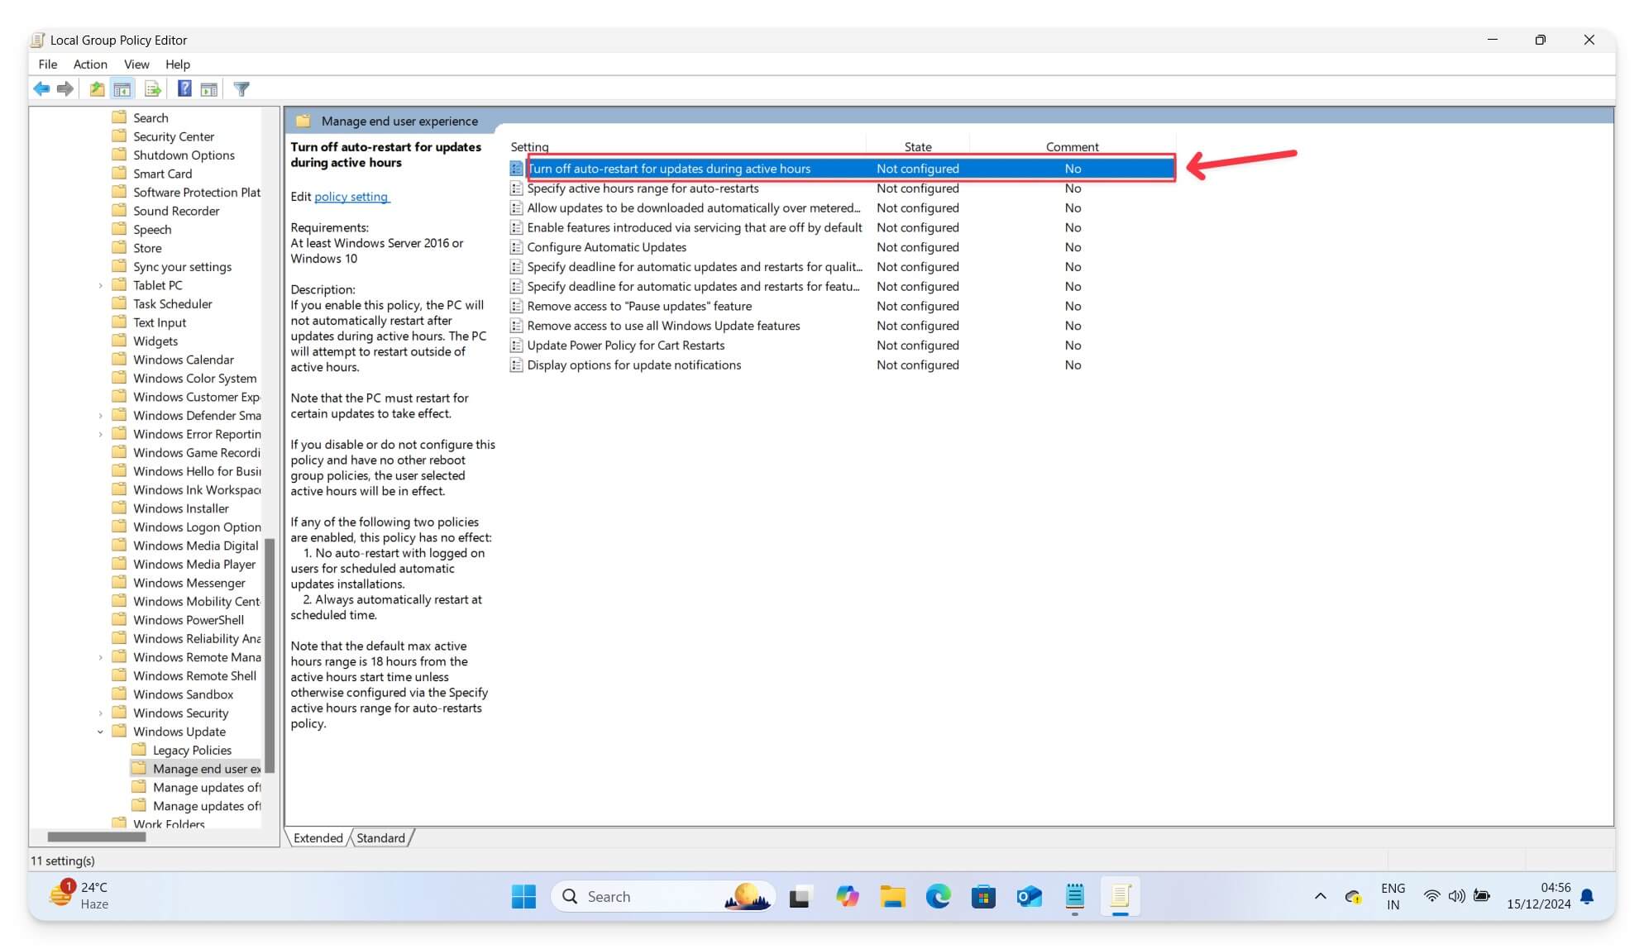The image size is (1644, 949).
Task: Open the Microsoft Edge taskbar icon
Action: click(x=937, y=896)
